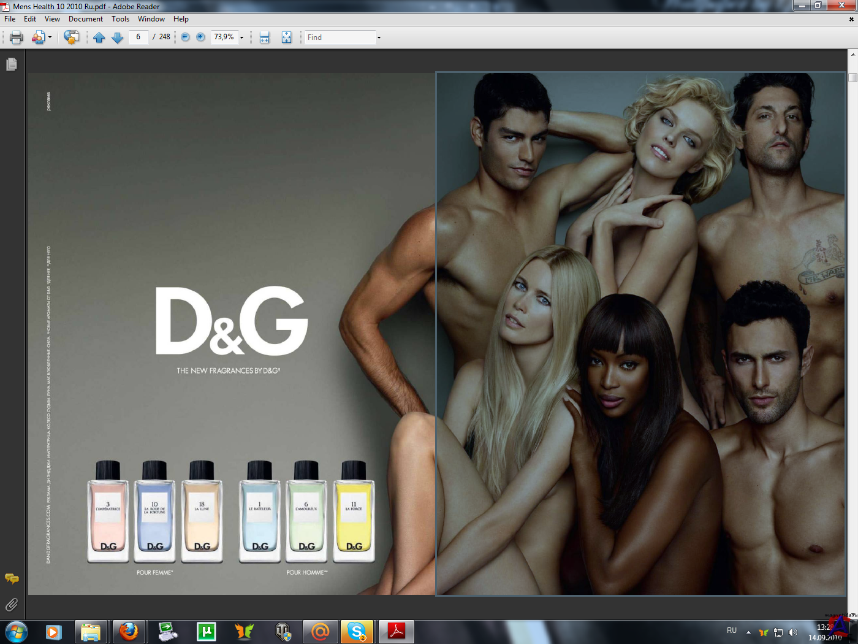Screen dimensions: 858x644
Task: Click the page number input field
Action: (139, 37)
